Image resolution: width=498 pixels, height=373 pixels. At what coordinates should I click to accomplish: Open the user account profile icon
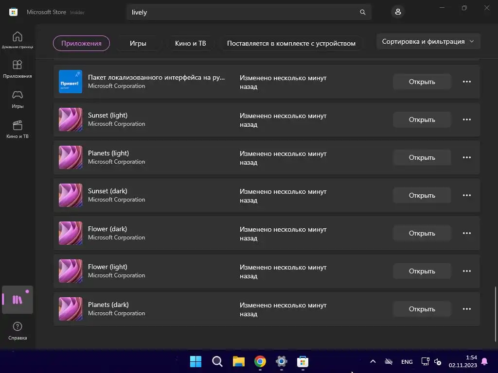398,12
